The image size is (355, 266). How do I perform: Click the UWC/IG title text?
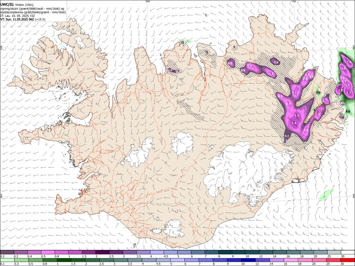pyautogui.click(x=6, y=4)
